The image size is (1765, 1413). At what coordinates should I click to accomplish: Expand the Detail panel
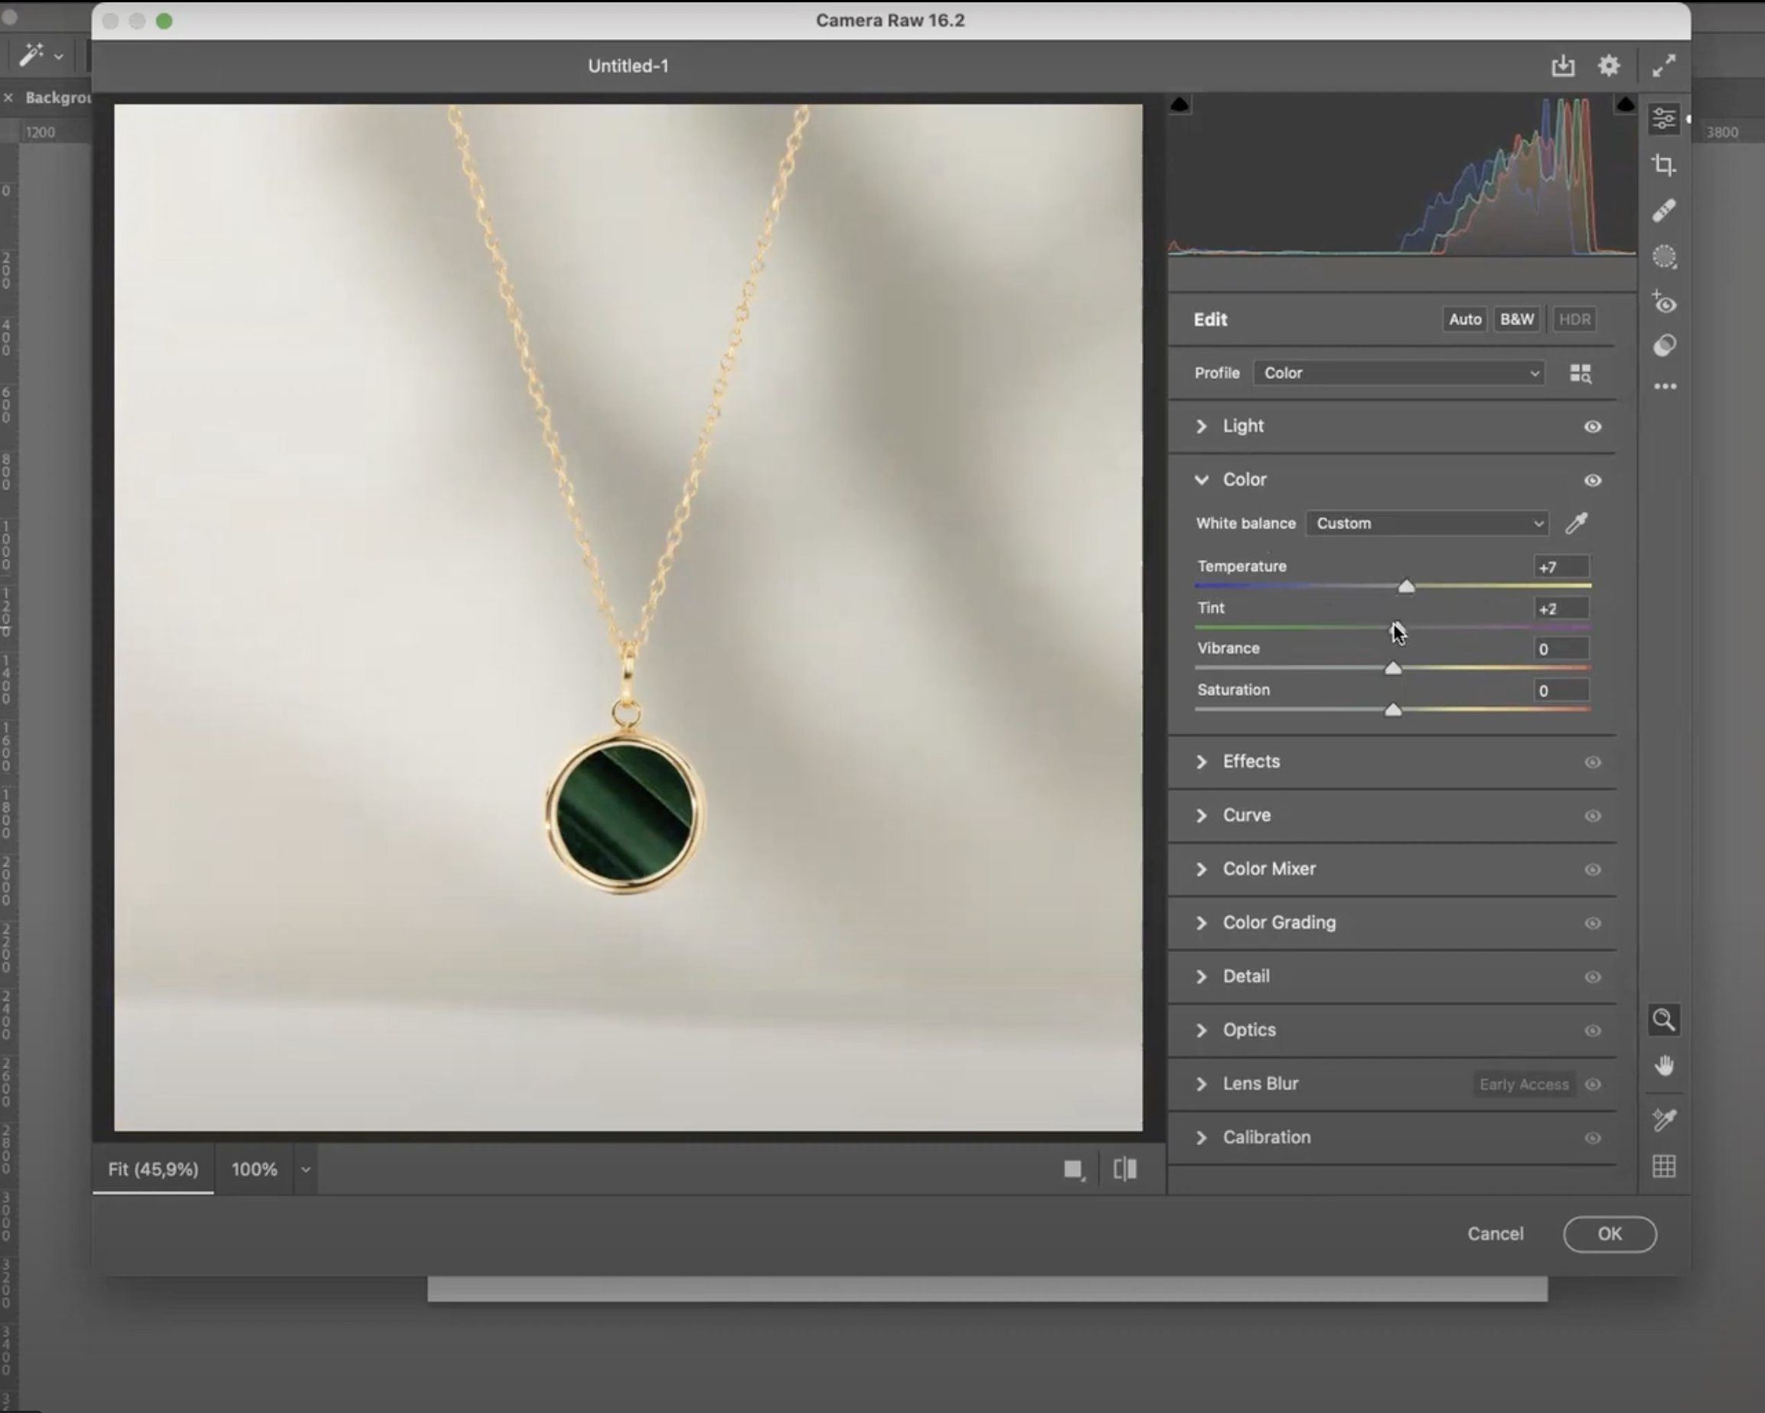[1201, 976]
